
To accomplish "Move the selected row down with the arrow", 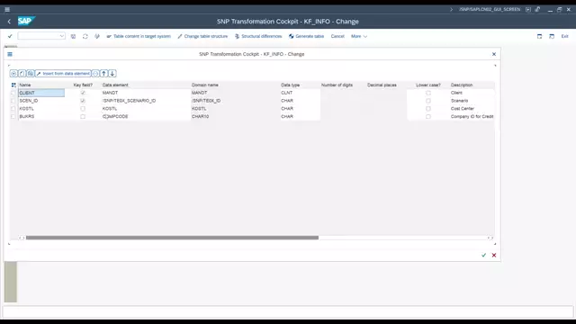I will click(112, 74).
